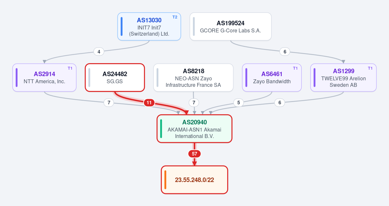Click the green color bar on AS20940
Viewport: 389px width, 206px height.
point(161,129)
